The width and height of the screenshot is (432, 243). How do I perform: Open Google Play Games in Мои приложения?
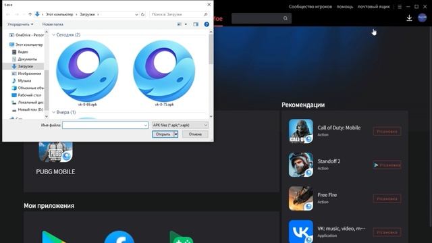[x=182, y=237]
